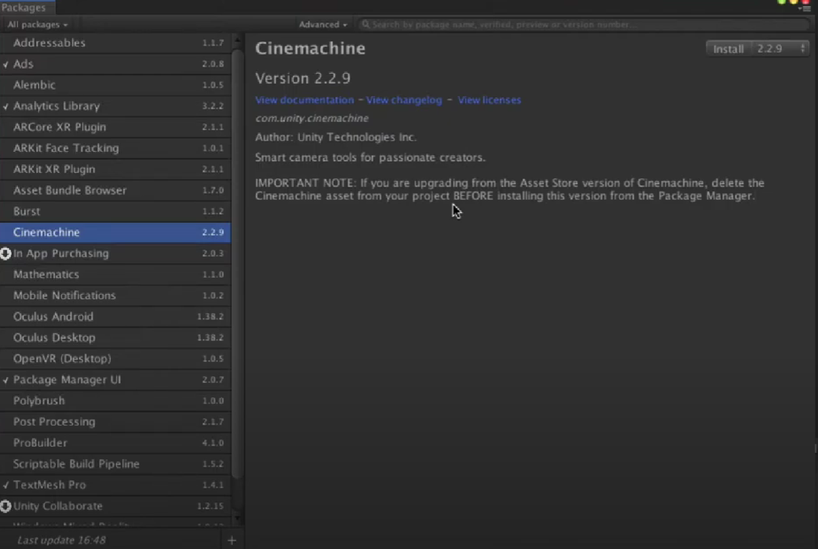Select the Asset Bundle Browser package
Screen dimensions: 818x549
click(115, 190)
